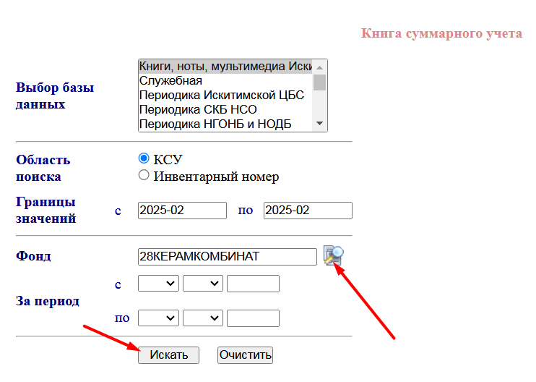Click the Очистить button
The width and height of the screenshot is (536, 382).
click(x=245, y=355)
